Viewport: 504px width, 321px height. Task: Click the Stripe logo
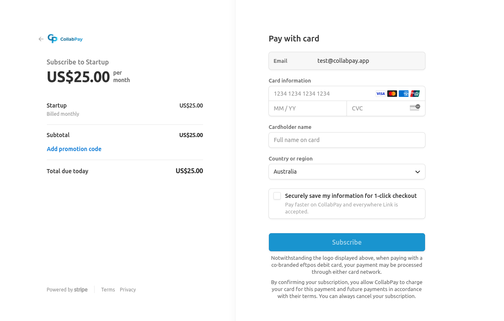[81, 289]
